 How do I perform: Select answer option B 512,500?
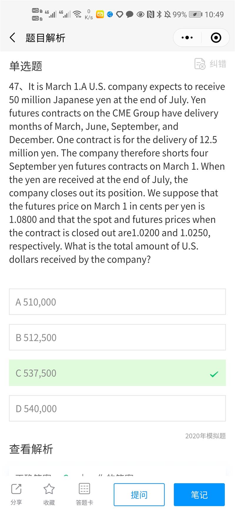point(117,338)
